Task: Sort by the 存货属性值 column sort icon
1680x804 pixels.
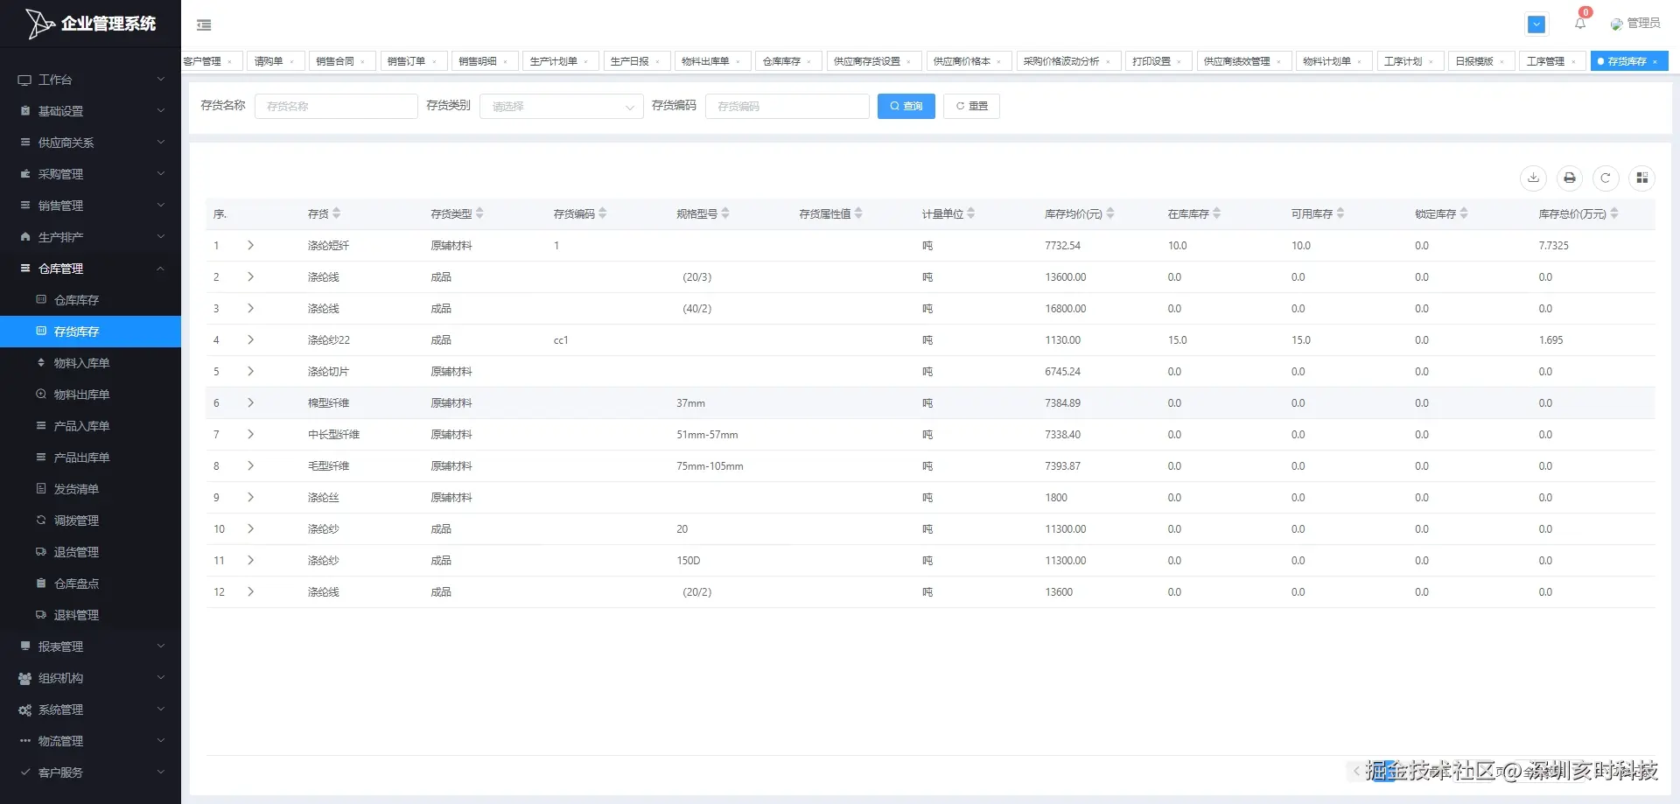Action: point(858,213)
